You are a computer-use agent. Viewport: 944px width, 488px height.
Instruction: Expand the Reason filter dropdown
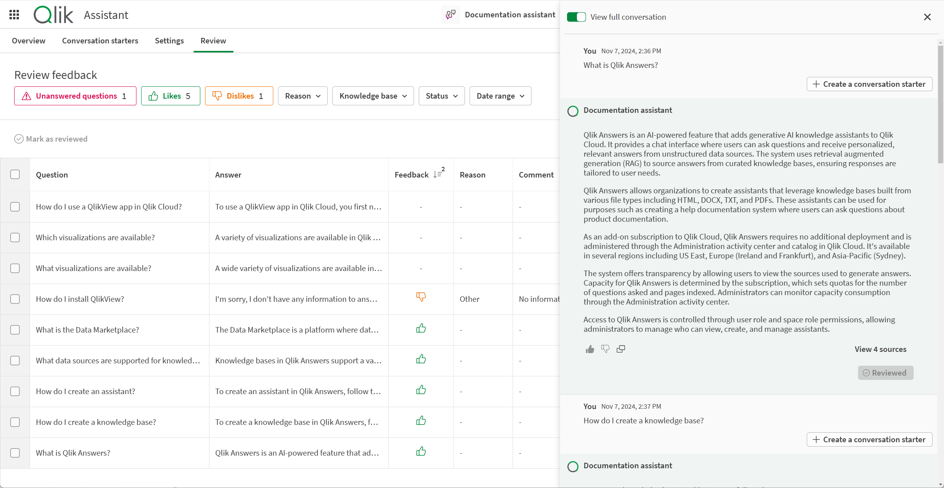click(303, 96)
